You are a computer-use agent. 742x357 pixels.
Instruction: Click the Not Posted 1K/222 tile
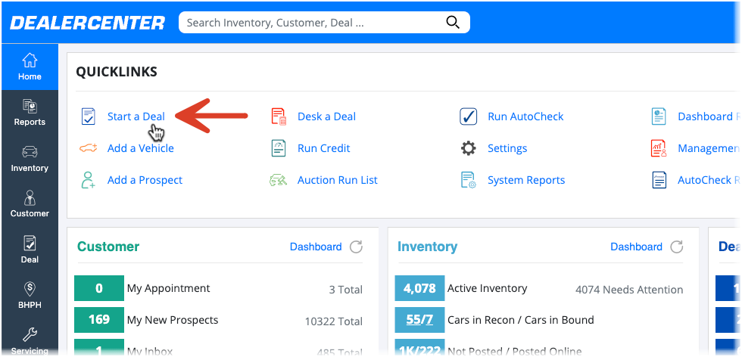click(x=419, y=348)
